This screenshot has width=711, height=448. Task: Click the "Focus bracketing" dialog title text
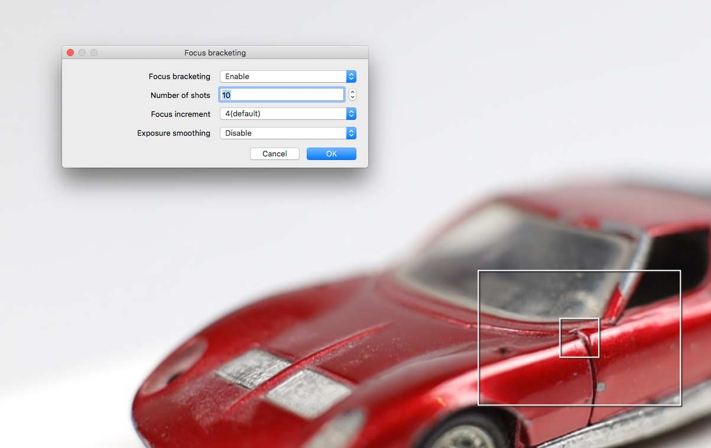215,53
